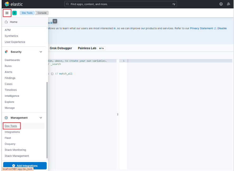Click line 1 of the response pane
The height and width of the screenshot is (171, 234).
[180, 61]
